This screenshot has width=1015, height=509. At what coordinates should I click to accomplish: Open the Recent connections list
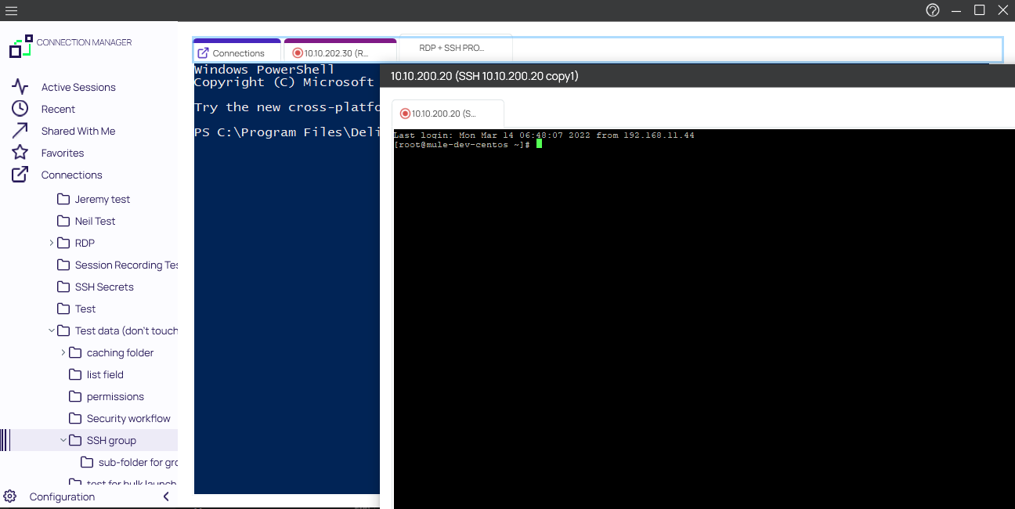(58, 109)
